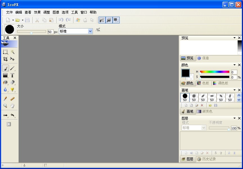Select the eyedropper color picker tool
This screenshot has width=243, height=169.
coord(5,99)
